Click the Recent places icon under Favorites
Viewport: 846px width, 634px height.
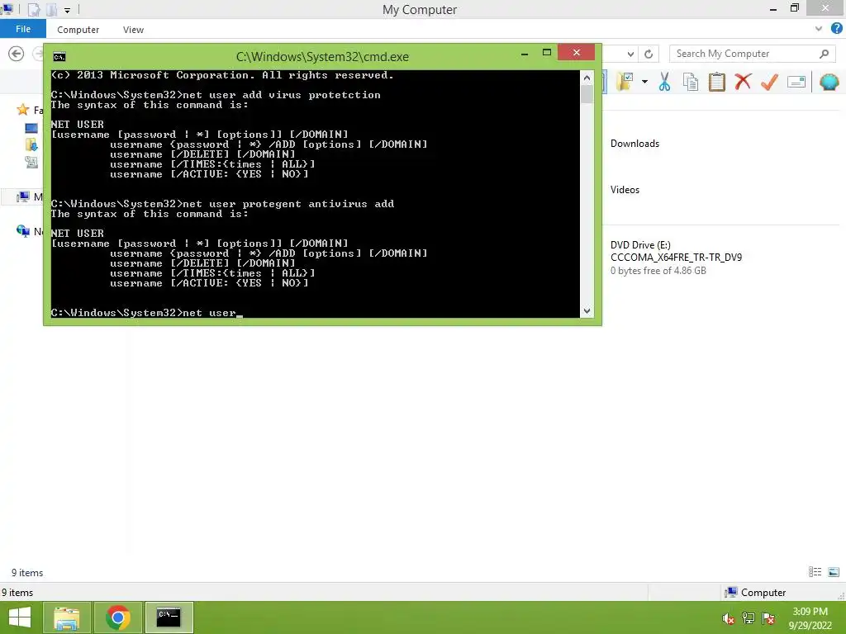pyautogui.click(x=31, y=163)
